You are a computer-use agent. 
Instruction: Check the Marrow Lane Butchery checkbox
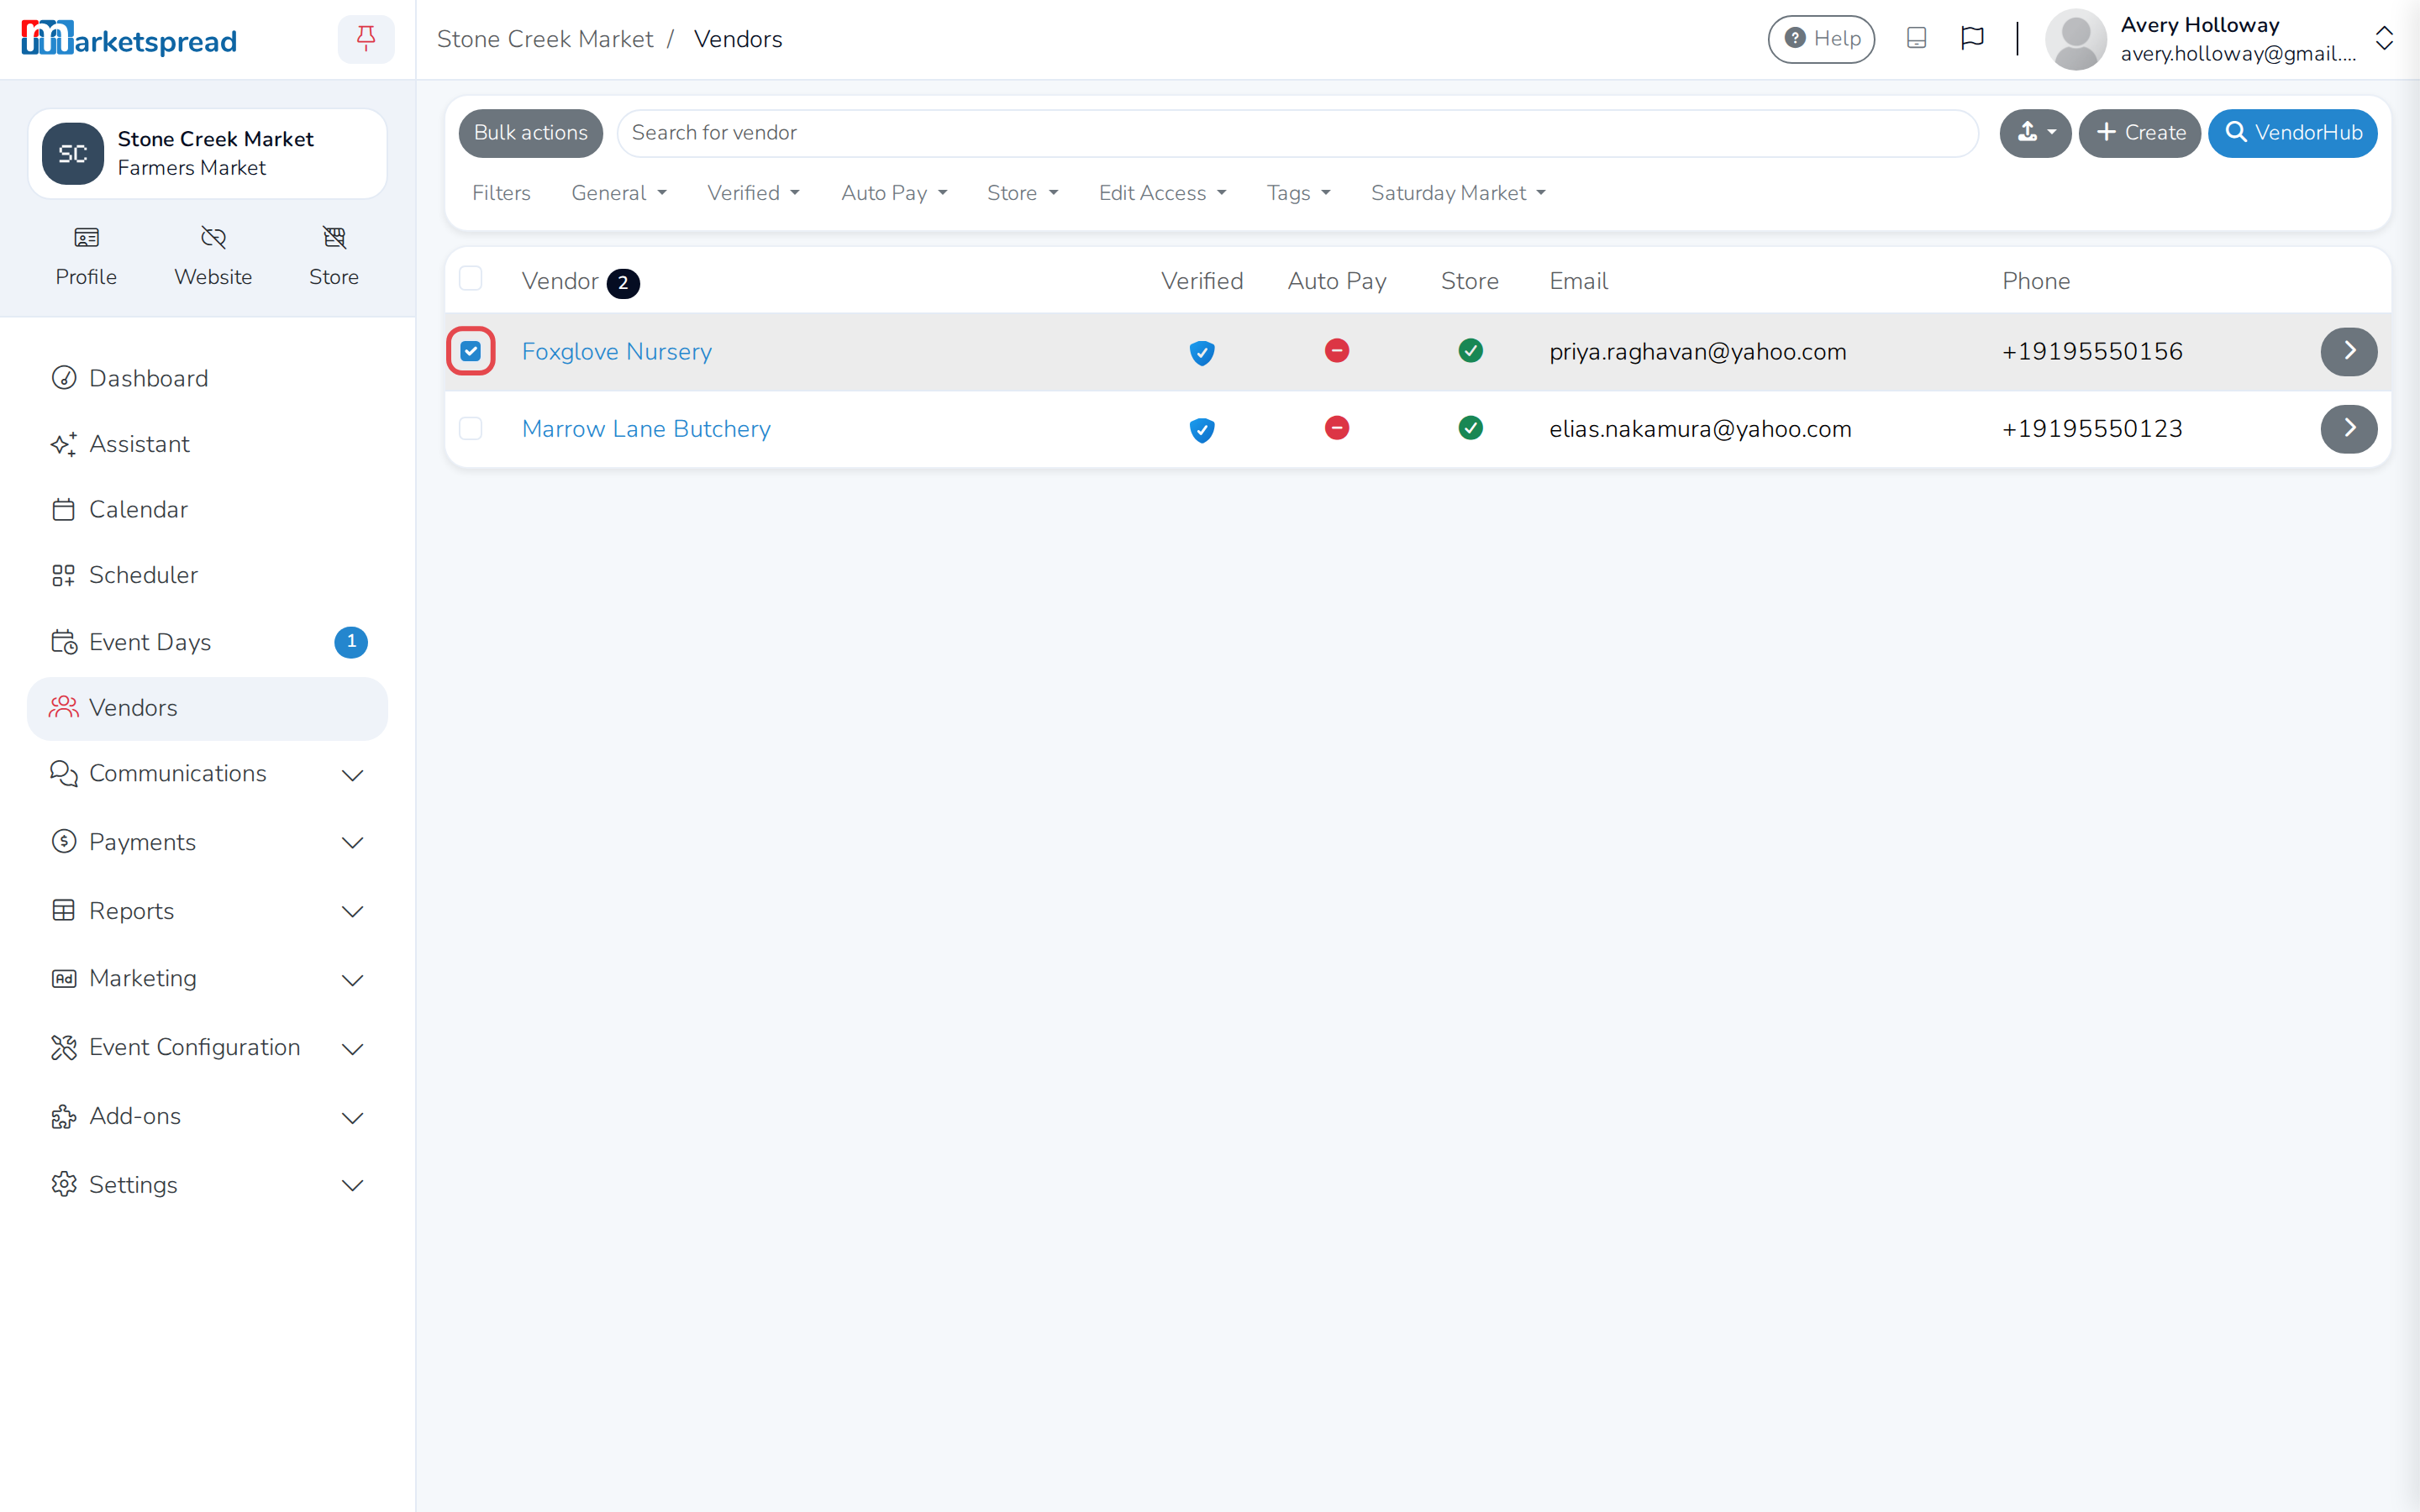coord(471,428)
